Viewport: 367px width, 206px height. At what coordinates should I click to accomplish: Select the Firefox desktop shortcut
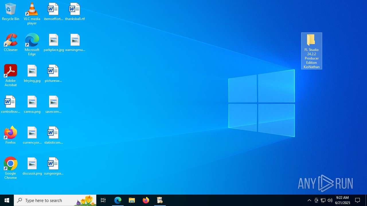[11, 135]
